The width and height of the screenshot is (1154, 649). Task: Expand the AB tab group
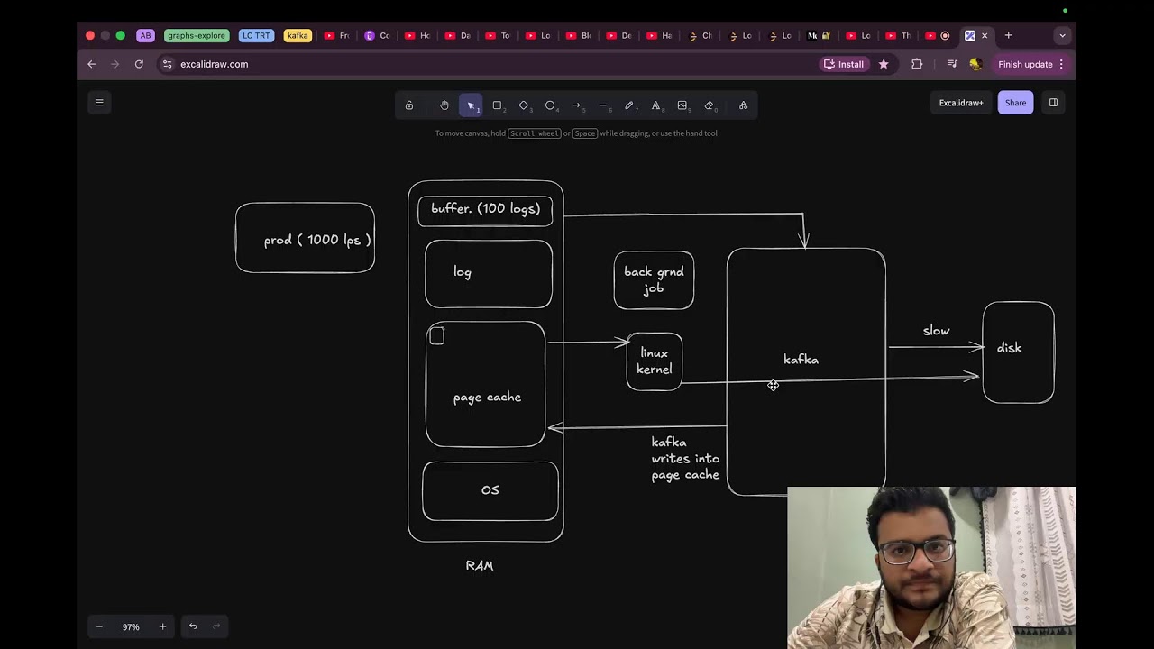[x=145, y=36]
